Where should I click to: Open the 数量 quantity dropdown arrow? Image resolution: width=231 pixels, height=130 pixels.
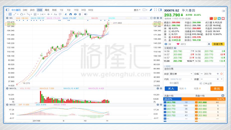pos(222,79)
